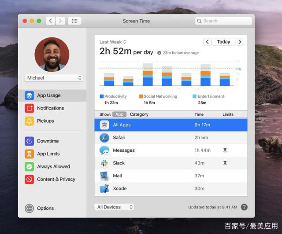Select the All Apps row label
This screenshot has width=282, height=234.
click(122, 125)
